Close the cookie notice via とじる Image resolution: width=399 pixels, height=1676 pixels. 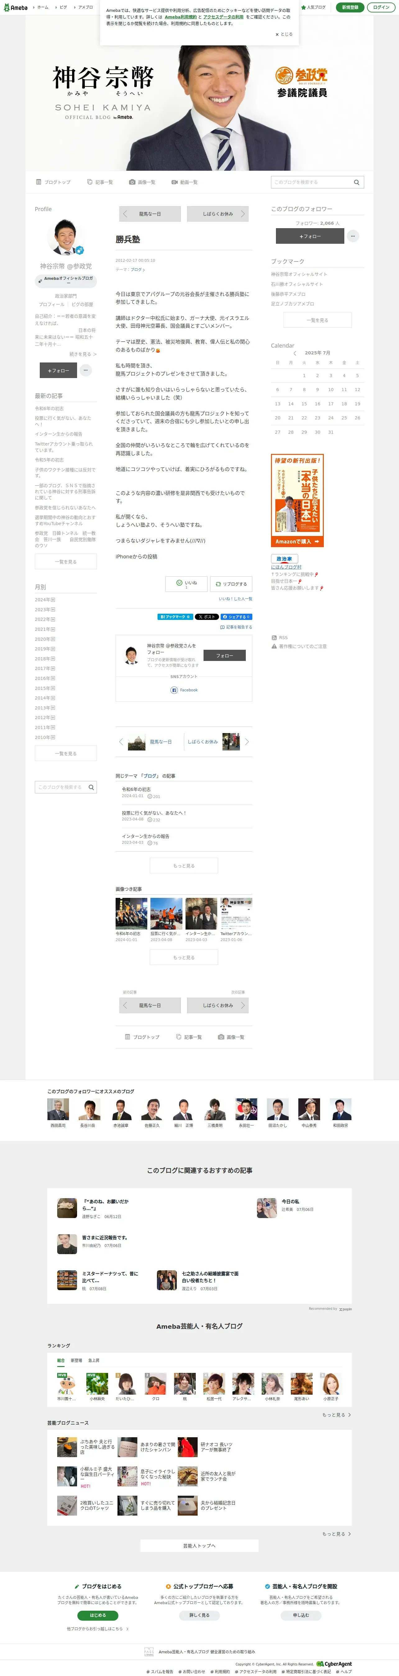[x=284, y=35]
